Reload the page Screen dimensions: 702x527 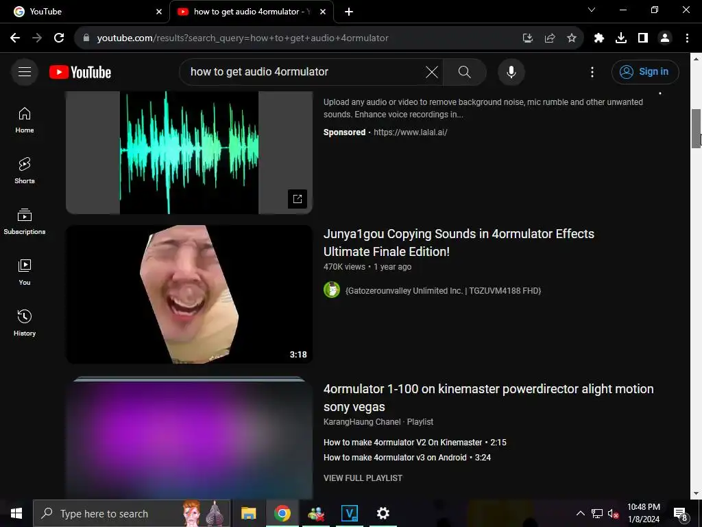coord(59,38)
